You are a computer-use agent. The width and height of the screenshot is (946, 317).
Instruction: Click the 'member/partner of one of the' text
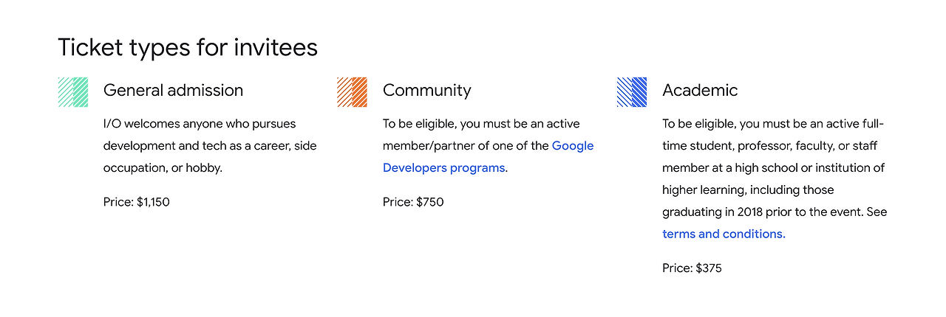(466, 146)
